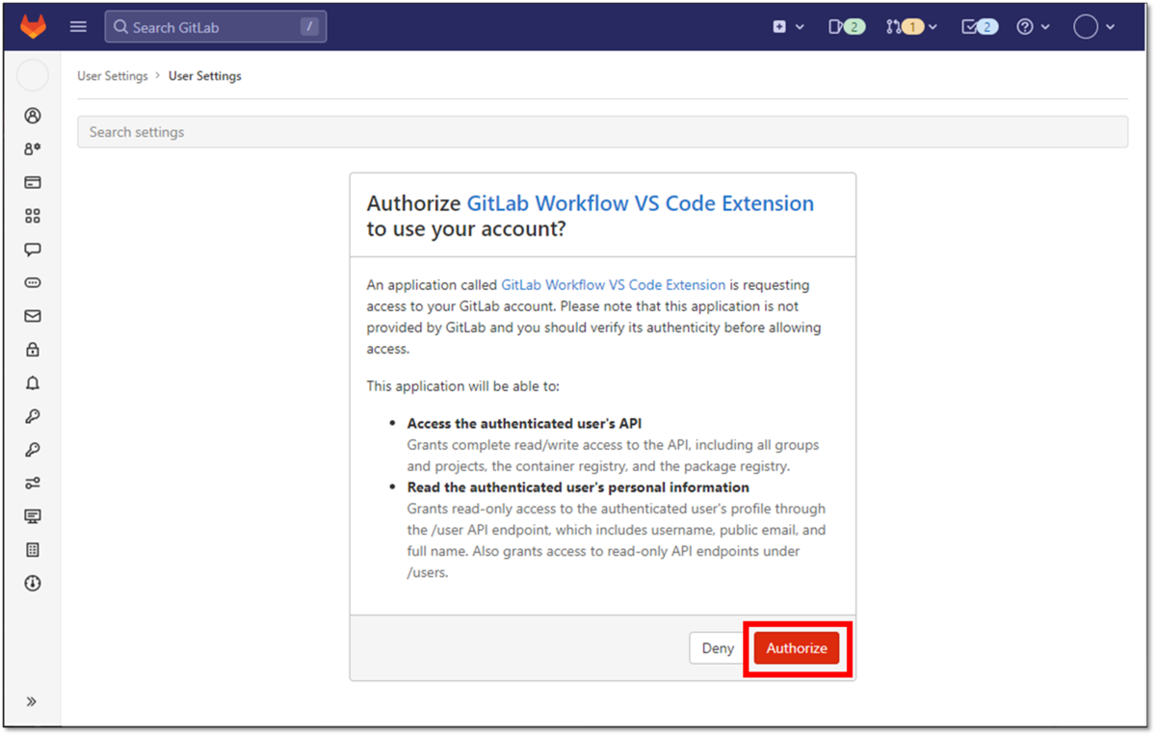This screenshot has width=1156, height=736.
Task: Open GitLab Workflow VS Code Extension paragraph link
Action: pos(614,285)
